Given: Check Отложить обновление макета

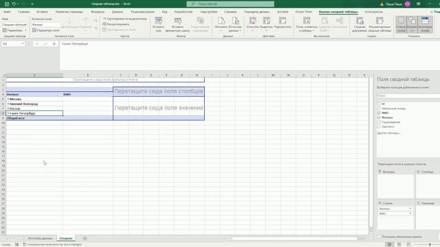Looking at the screenshot, I should [x=379, y=237].
